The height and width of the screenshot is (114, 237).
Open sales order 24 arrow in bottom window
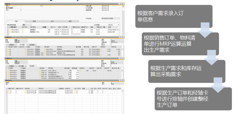(9, 93)
